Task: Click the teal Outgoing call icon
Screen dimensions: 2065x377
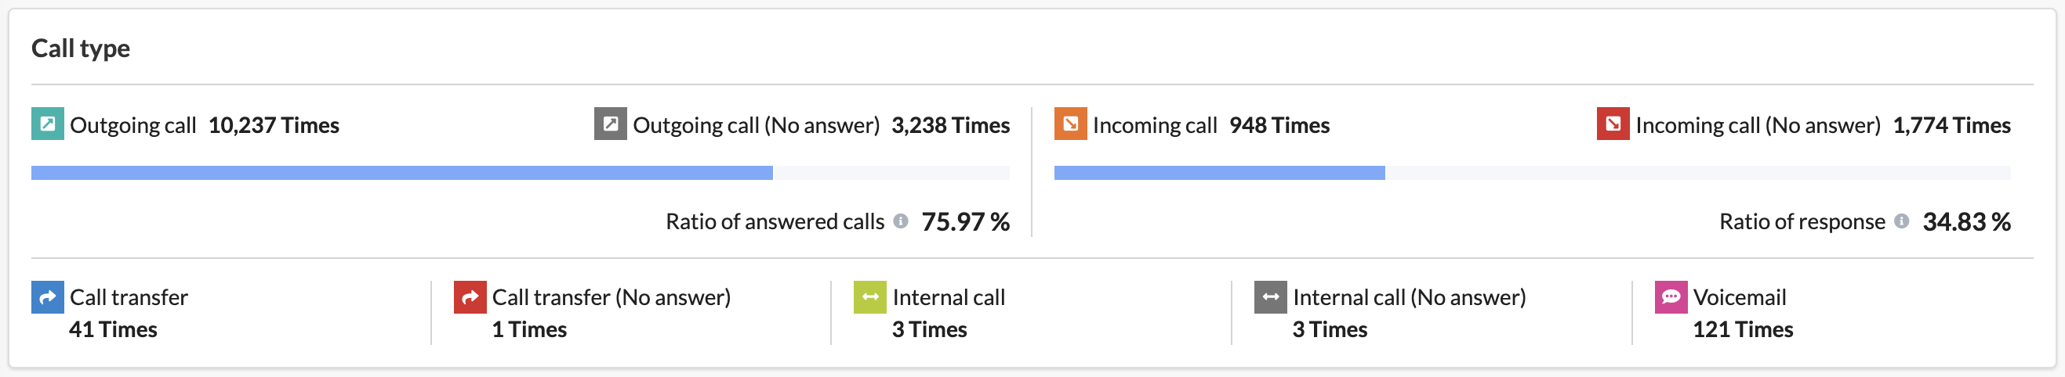Action: point(47,124)
